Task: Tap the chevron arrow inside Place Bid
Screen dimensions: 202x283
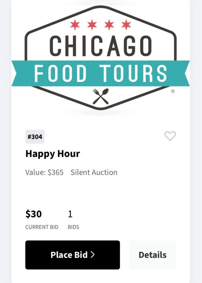Action: click(x=93, y=255)
